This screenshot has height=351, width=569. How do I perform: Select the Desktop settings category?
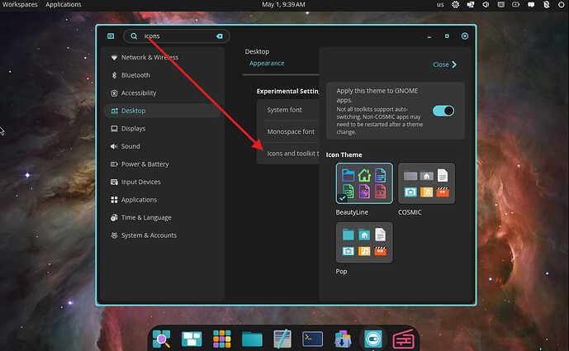pyautogui.click(x=162, y=111)
